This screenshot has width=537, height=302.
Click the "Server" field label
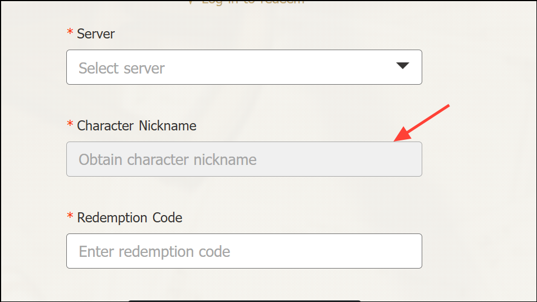click(96, 33)
